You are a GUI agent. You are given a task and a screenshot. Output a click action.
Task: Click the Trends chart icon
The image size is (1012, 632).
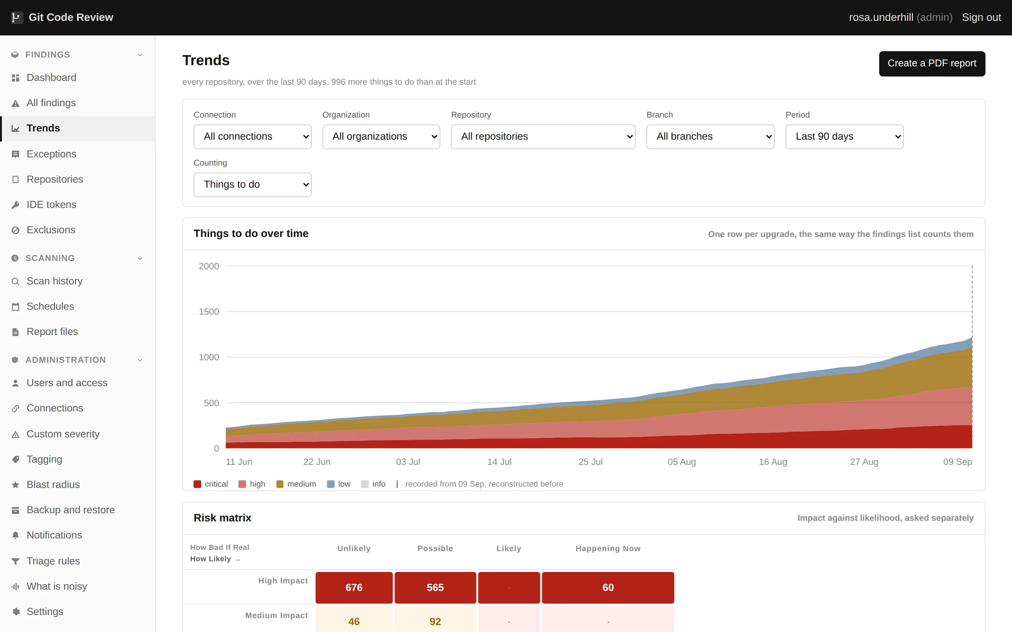pyautogui.click(x=15, y=129)
